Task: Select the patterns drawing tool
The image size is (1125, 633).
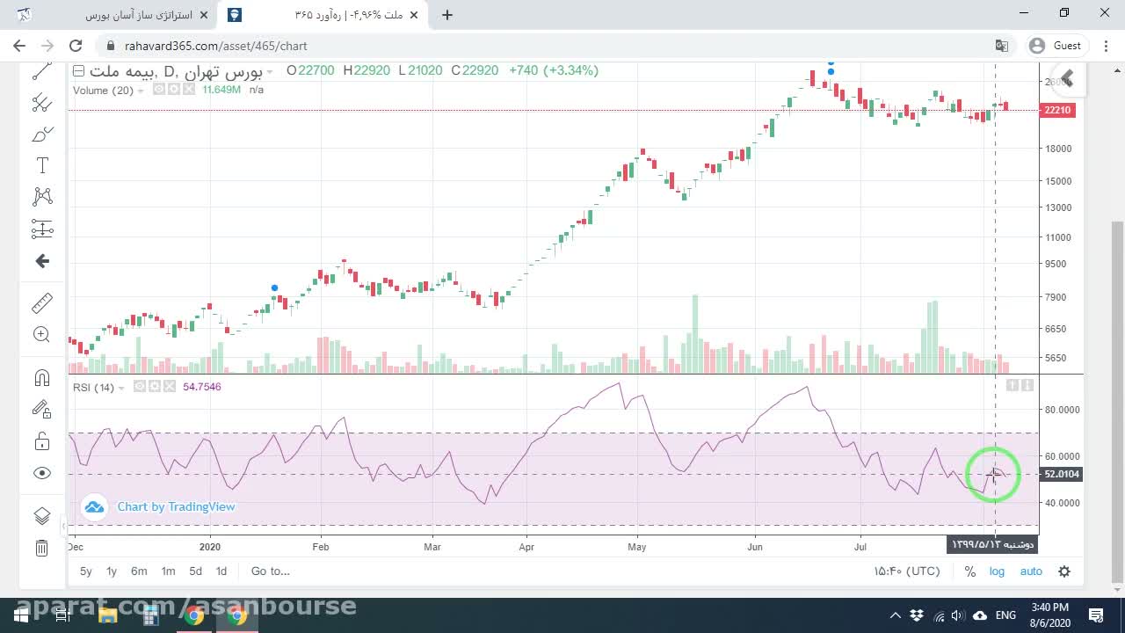Action: pos(41,196)
